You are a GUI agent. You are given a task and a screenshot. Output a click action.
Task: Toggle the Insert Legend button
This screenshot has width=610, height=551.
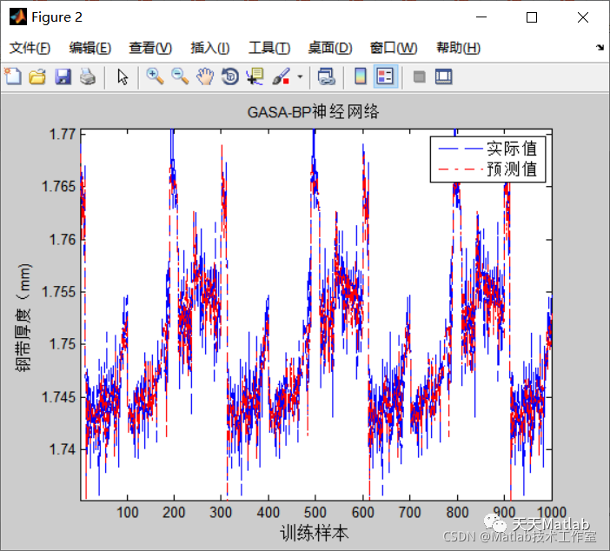(x=385, y=76)
